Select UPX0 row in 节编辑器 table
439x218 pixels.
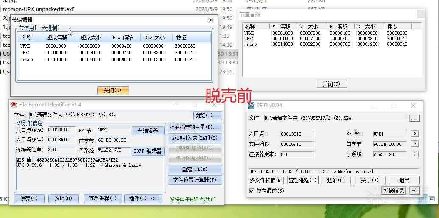114,46
